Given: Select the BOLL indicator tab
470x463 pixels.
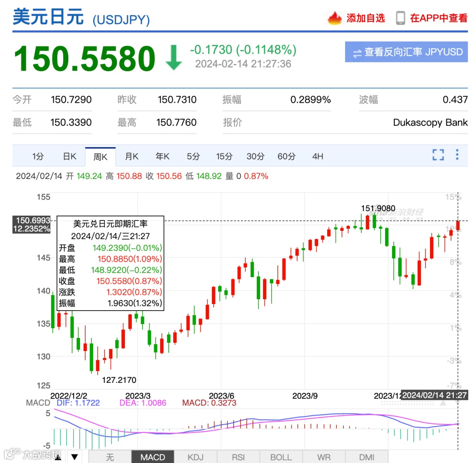Looking at the screenshot, I should [x=281, y=457].
